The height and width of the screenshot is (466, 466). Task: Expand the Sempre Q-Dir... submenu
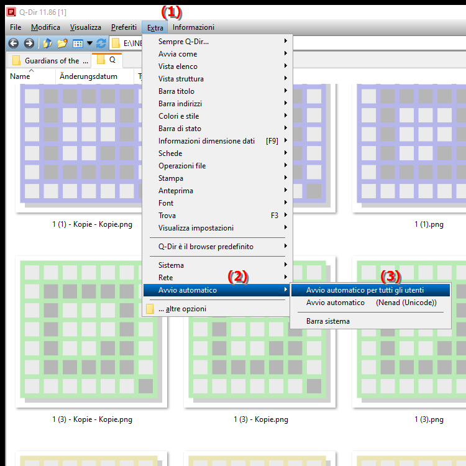(217, 42)
